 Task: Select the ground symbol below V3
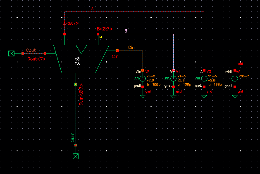pyautogui.click(x=204, y=96)
